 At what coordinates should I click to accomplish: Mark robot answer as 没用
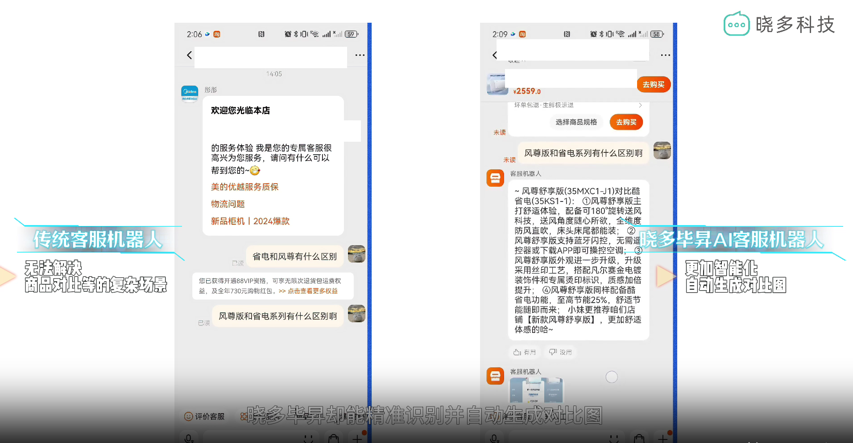pos(560,352)
